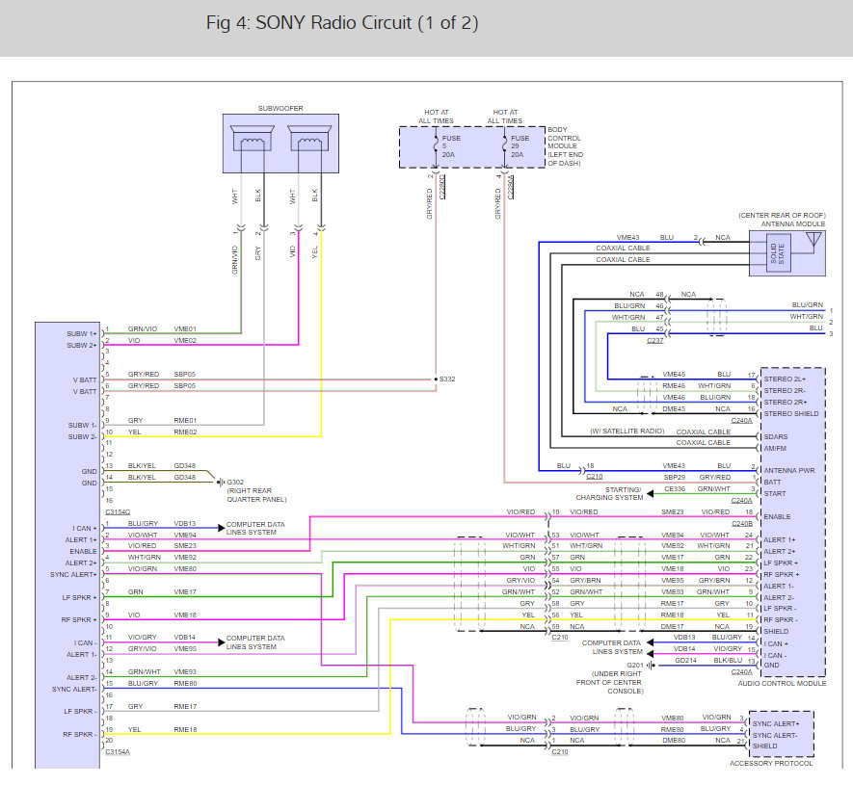The height and width of the screenshot is (785, 853).
Task: Click circuit code 'RME02'
Action: (185, 432)
